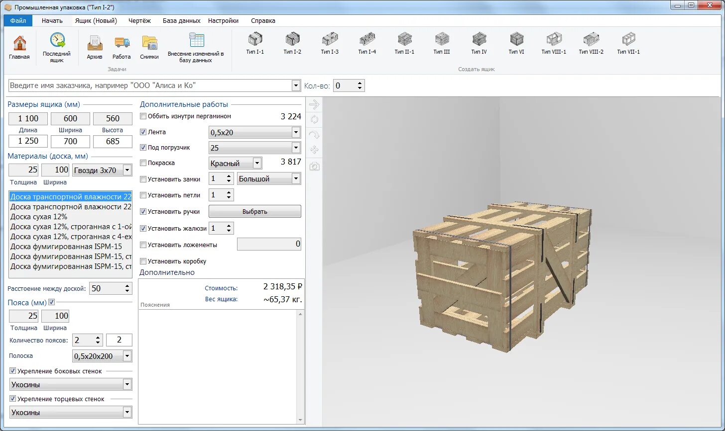Uncheck Укрепление боковых стенок
This screenshot has width=725, height=431.
pos(13,371)
